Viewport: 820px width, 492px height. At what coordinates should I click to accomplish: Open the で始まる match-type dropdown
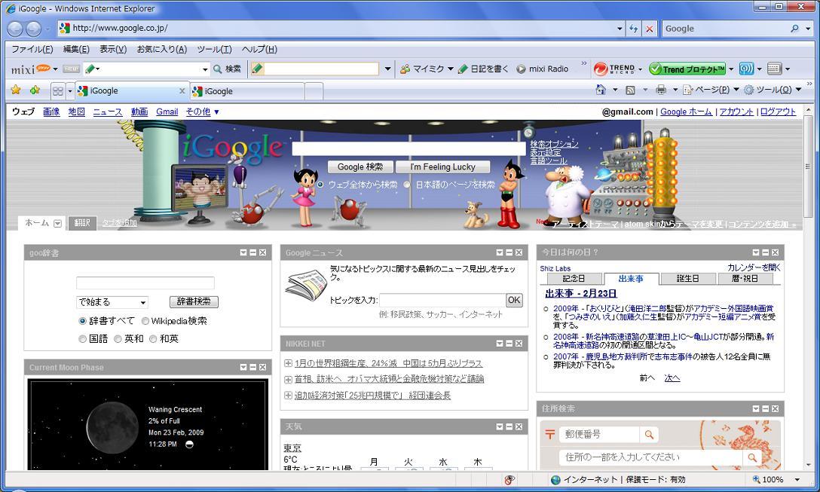(112, 302)
